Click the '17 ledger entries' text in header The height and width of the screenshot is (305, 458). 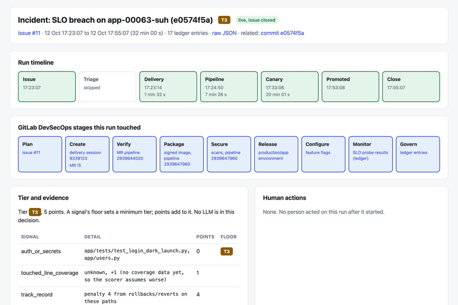(x=188, y=33)
